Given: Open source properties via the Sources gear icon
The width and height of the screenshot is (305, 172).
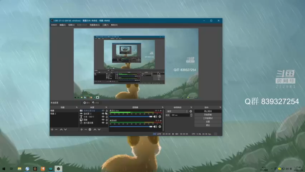Looking at the screenshot, I should click(90, 130).
